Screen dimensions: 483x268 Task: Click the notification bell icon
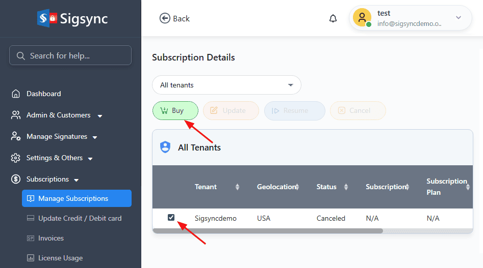(x=333, y=19)
